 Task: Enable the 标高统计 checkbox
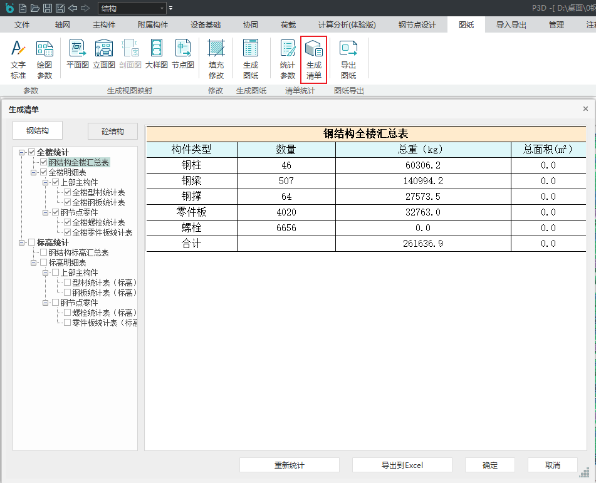(x=32, y=243)
